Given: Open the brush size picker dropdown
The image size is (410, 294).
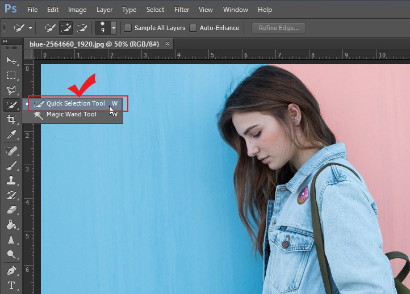Looking at the screenshot, I should click(114, 28).
